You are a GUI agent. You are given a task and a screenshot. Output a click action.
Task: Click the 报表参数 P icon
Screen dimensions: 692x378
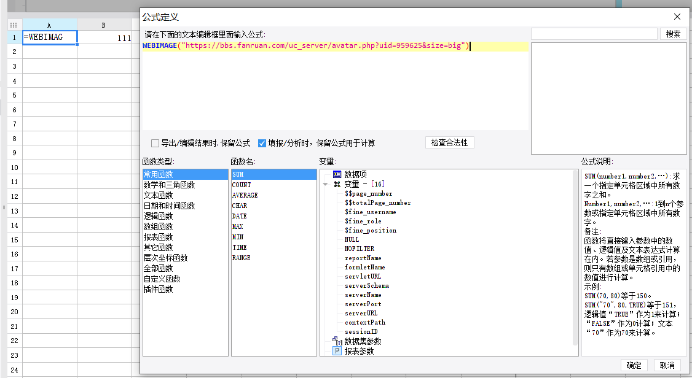337,351
